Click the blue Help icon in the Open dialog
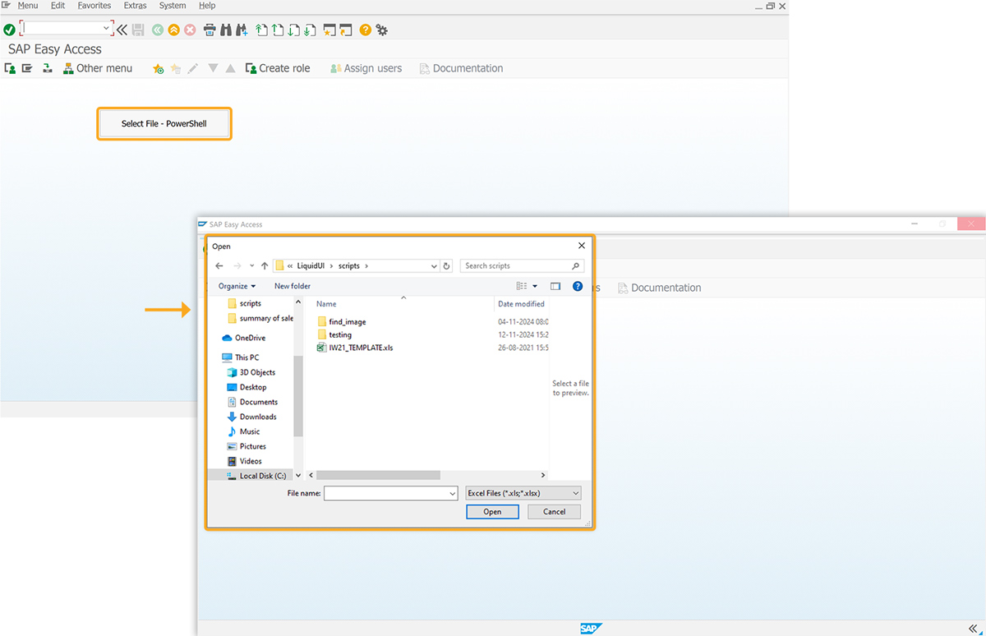Viewport: 986px width, 636px height. point(578,286)
